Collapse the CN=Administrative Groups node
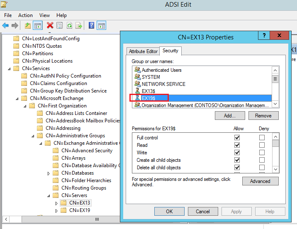Screen dimensions: 297x229 (33, 136)
